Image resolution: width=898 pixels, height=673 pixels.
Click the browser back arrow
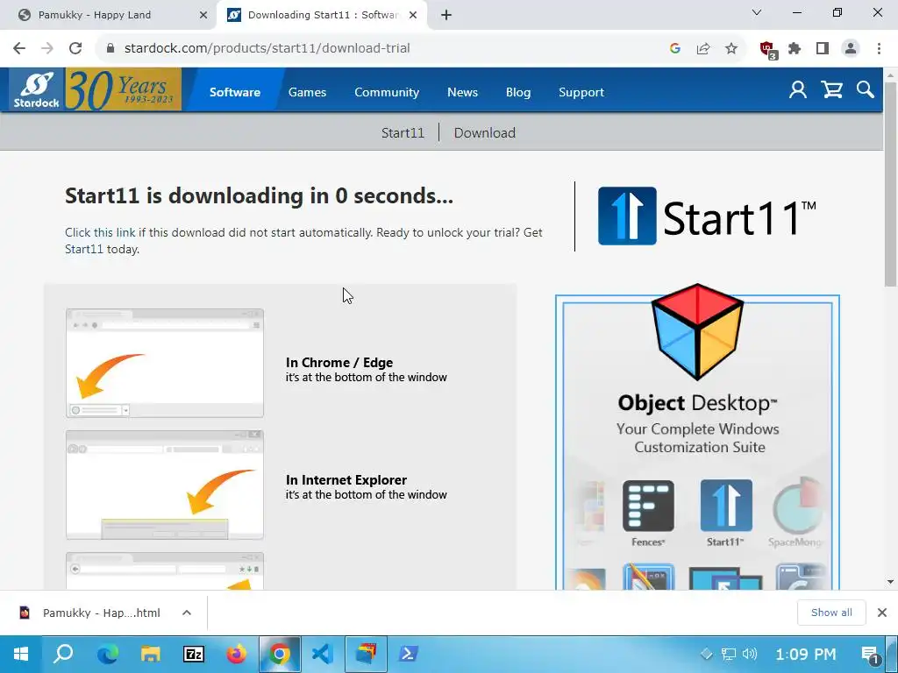(19, 48)
